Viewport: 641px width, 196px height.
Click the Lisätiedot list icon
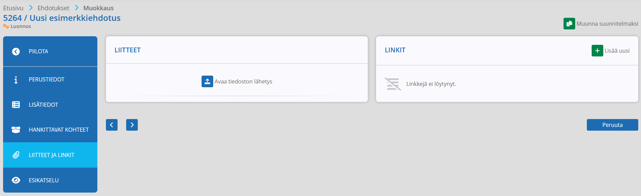pyautogui.click(x=16, y=105)
